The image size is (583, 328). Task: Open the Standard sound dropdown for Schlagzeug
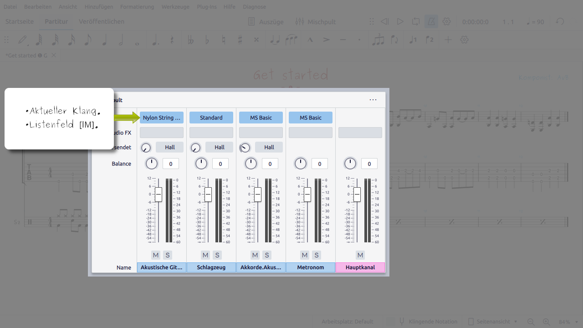pyautogui.click(x=211, y=118)
